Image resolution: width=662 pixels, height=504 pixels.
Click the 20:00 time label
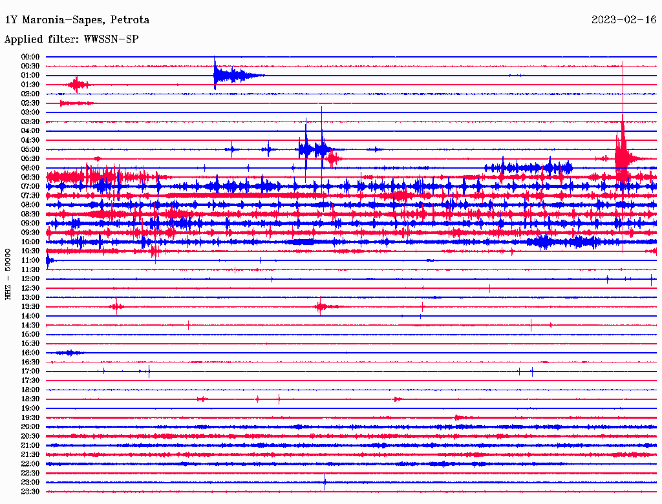tap(30, 427)
